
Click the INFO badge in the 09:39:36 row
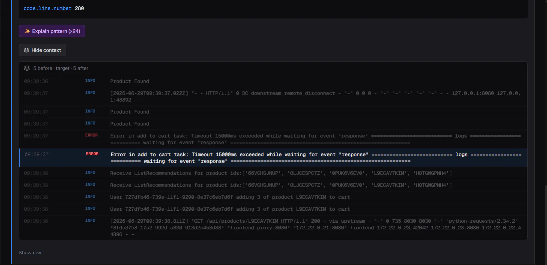point(90,81)
